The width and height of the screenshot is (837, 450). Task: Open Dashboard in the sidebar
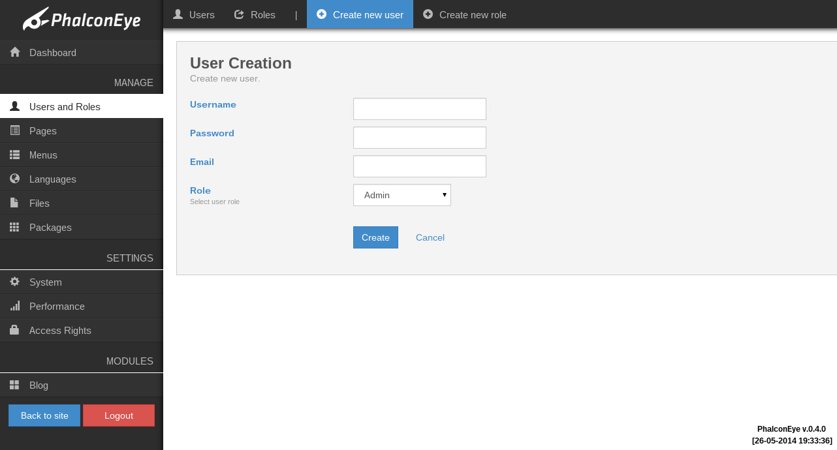pos(82,52)
